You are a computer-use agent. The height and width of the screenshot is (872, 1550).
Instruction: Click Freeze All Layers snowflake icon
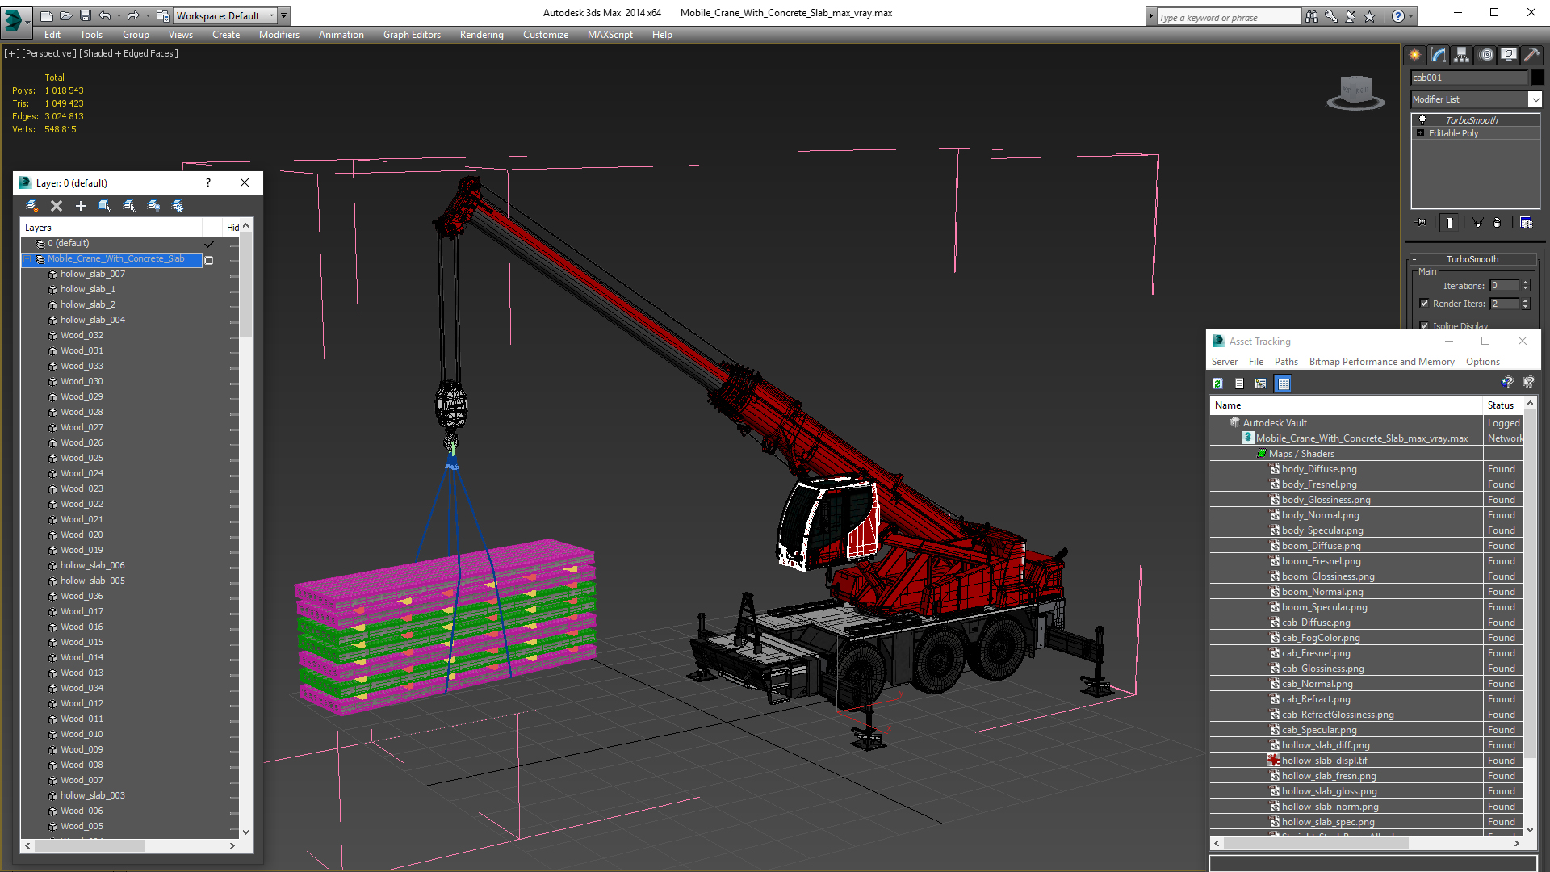click(x=178, y=206)
